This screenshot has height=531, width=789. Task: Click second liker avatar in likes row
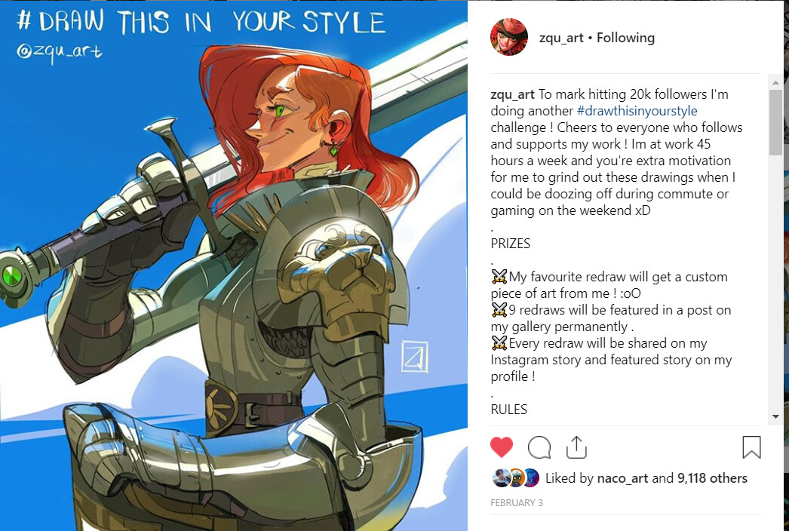tap(516, 477)
